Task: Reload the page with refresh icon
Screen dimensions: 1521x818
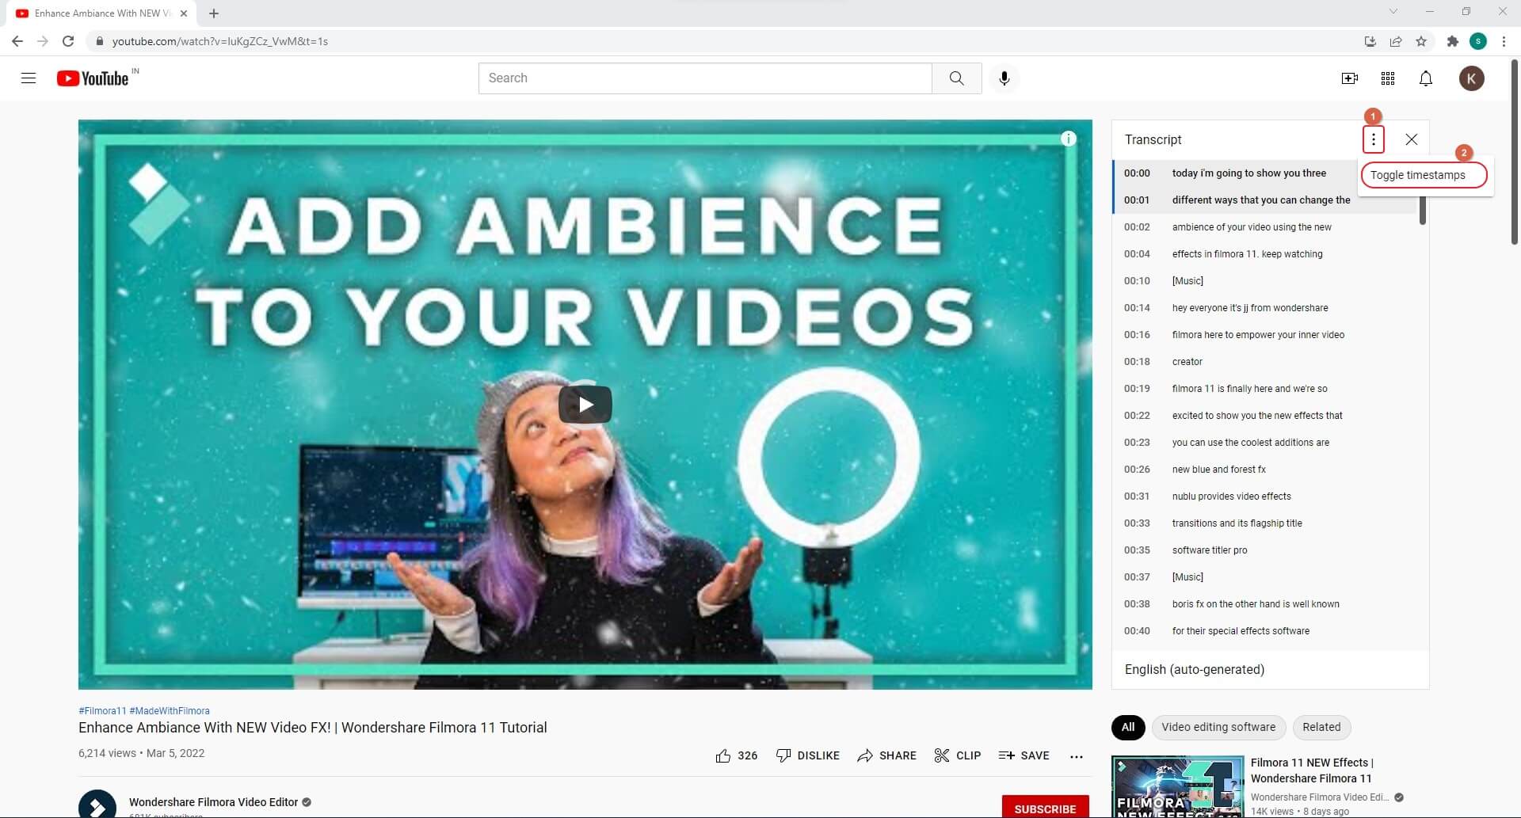Action: [x=68, y=41]
